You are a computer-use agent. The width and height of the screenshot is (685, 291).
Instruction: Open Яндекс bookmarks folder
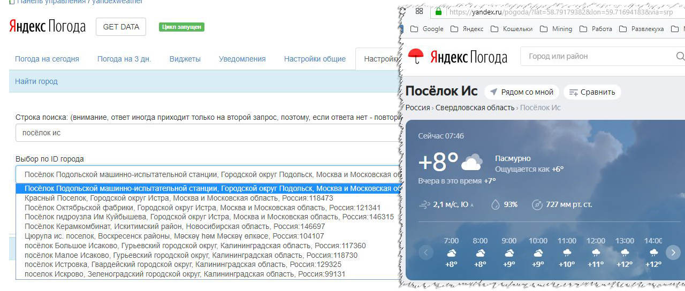(467, 29)
